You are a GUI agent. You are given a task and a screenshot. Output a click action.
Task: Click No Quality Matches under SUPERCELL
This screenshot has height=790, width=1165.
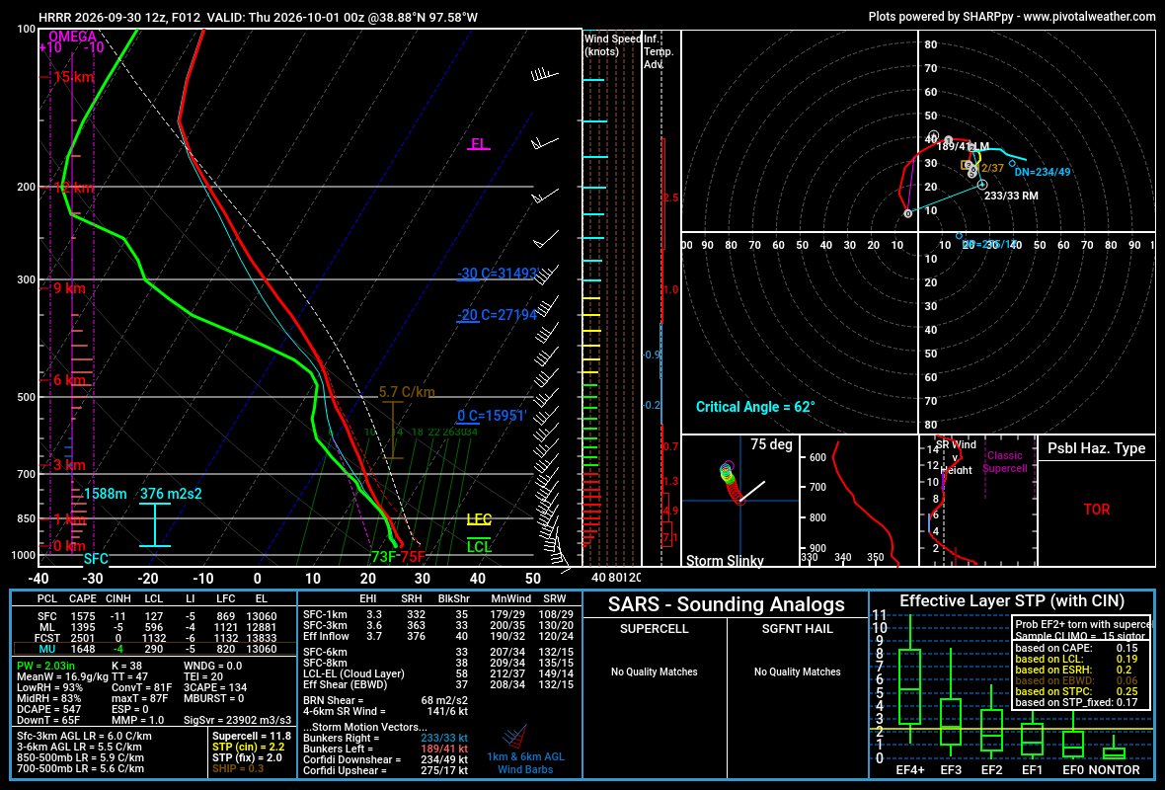coord(654,671)
